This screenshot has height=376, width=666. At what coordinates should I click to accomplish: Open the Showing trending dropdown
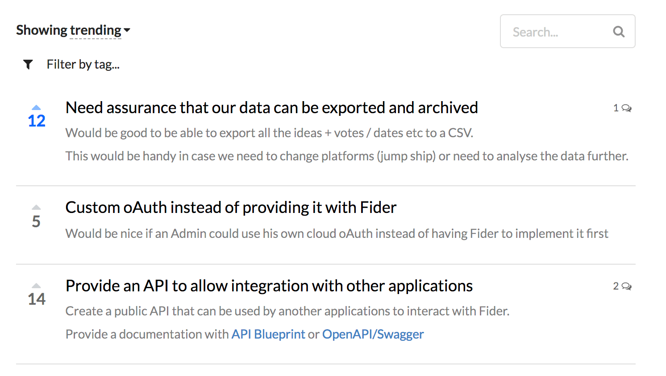pos(73,30)
